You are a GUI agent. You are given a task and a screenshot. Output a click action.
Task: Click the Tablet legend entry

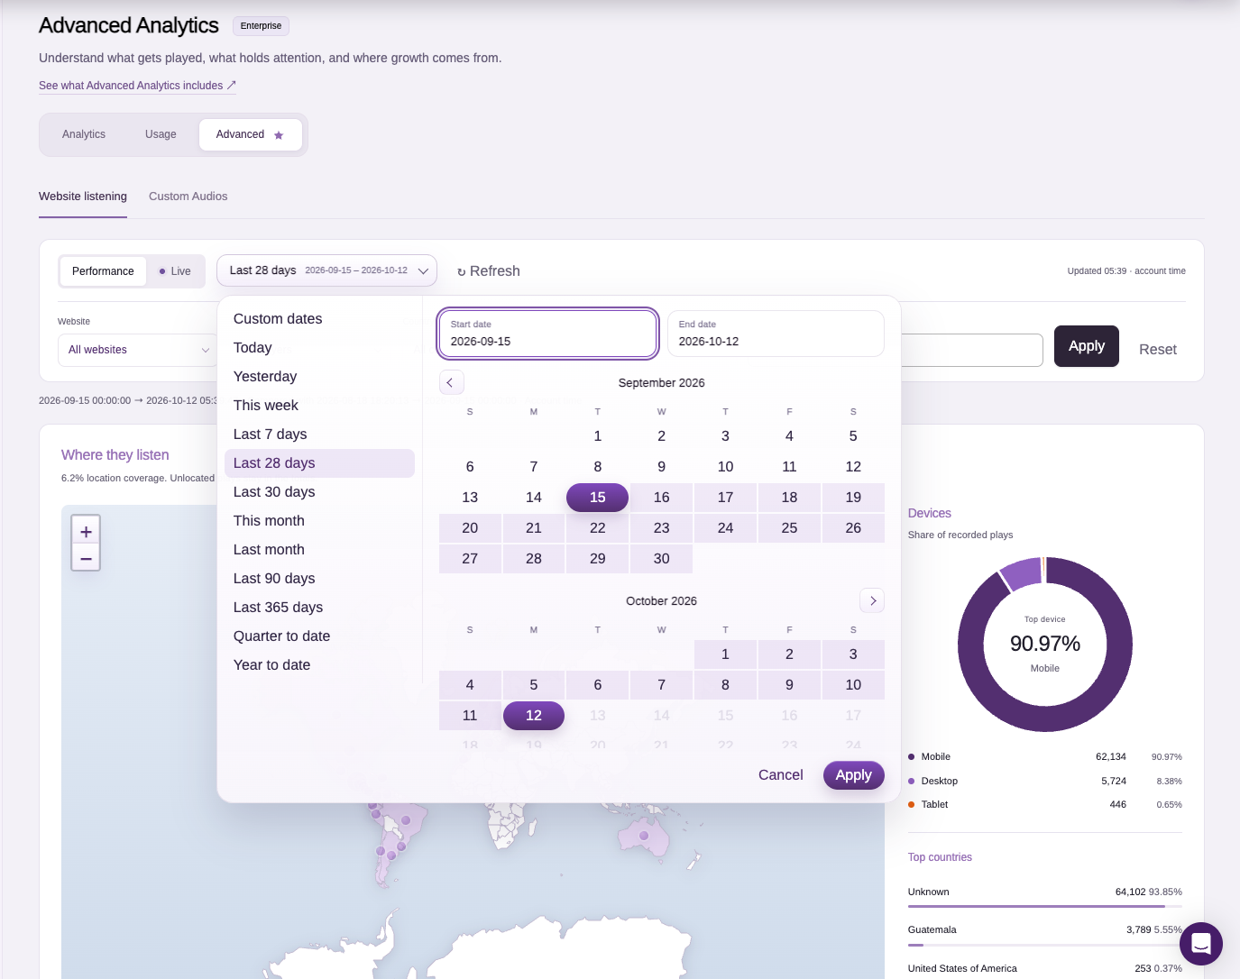pyautogui.click(x=1044, y=805)
